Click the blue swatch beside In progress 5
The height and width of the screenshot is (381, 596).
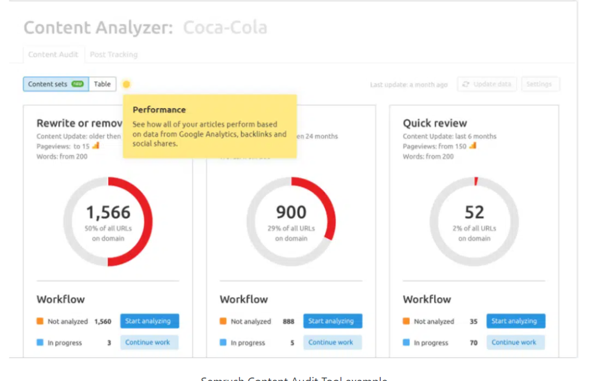pos(223,342)
